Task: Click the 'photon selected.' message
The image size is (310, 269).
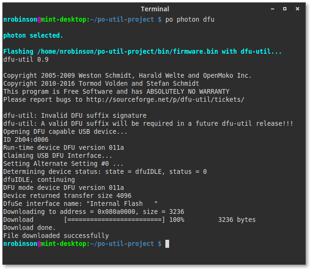Action: (x=33, y=36)
